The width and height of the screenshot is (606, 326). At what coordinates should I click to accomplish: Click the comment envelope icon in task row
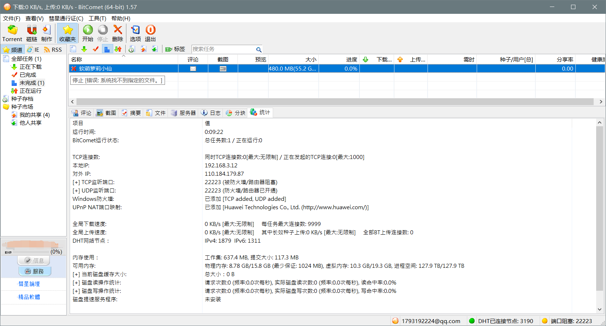[x=193, y=69]
